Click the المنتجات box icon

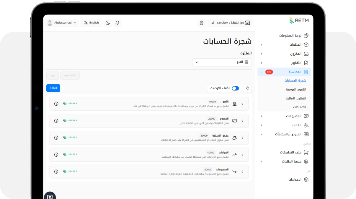[306, 45]
